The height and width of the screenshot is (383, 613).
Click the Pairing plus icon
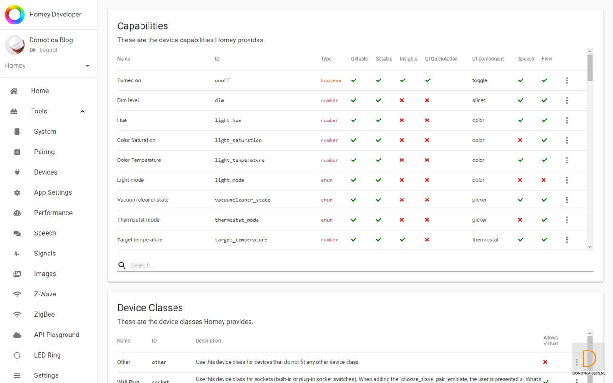pyautogui.click(x=17, y=152)
